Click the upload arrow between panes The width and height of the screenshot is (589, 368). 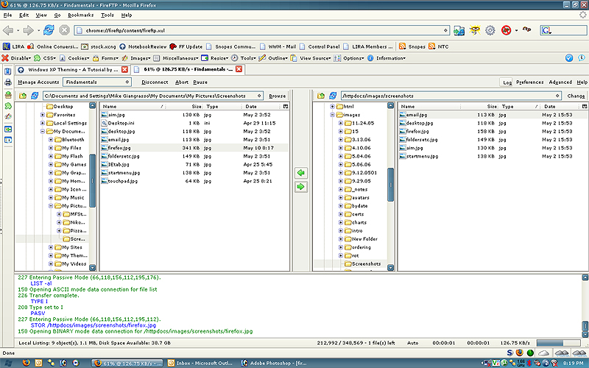coord(300,187)
